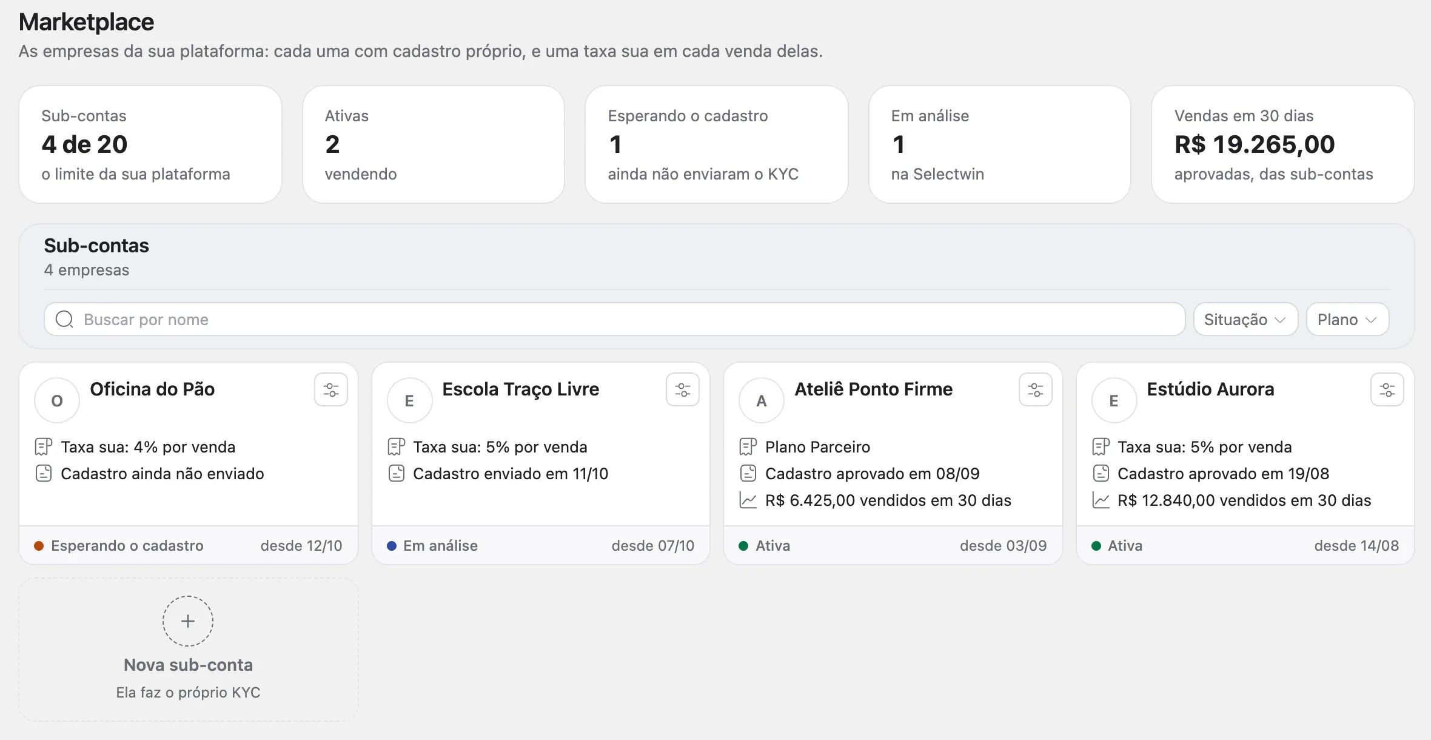The height and width of the screenshot is (740, 1431).
Task: Open the Ateliê Ponto Firme card title
Action: [x=874, y=389]
